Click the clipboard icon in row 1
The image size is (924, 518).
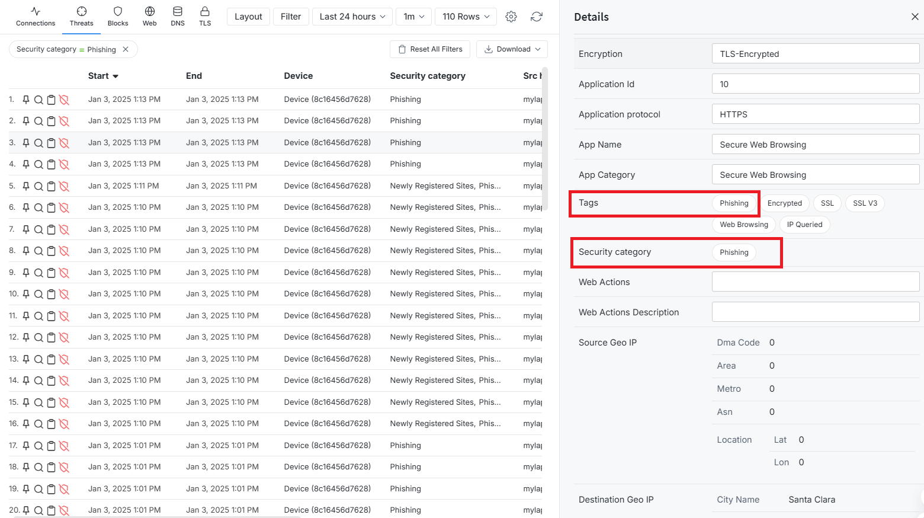tap(52, 100)
